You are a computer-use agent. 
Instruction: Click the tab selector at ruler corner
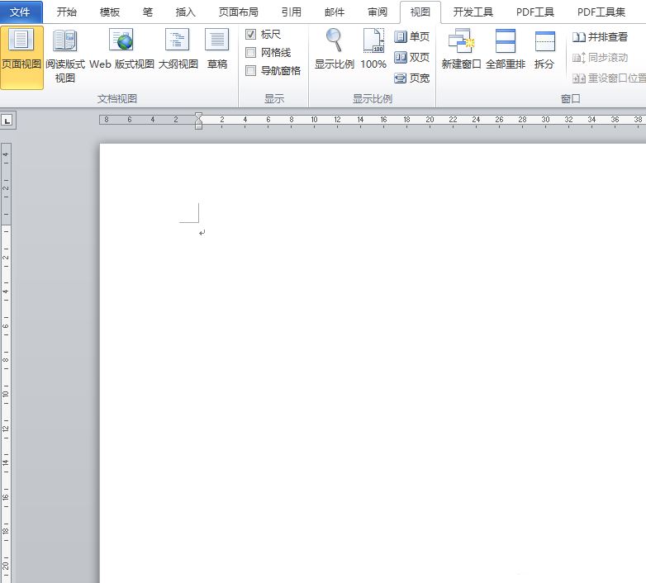coord(7,121)
